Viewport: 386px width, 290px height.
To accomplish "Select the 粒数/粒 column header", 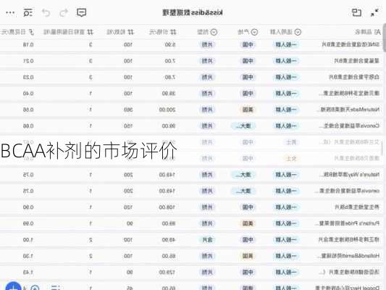I will [x=120, y=32].
